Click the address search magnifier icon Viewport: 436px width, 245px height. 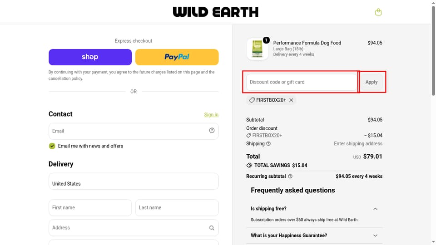point(212,228)
